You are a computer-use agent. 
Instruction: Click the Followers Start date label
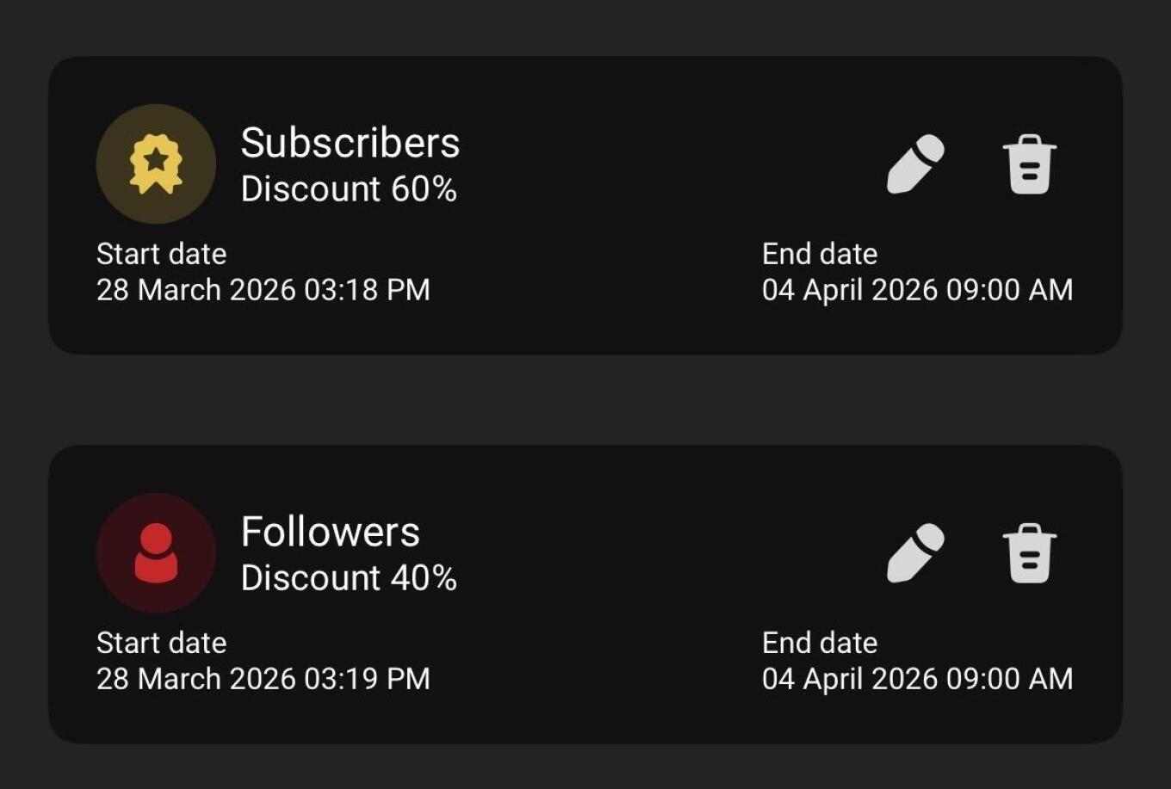coord(161,643)
